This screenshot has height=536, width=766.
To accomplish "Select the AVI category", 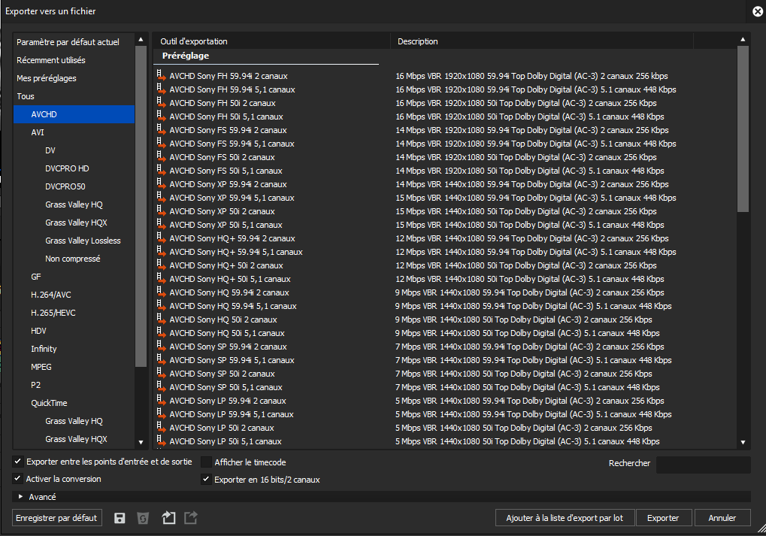I will point(74,132).
